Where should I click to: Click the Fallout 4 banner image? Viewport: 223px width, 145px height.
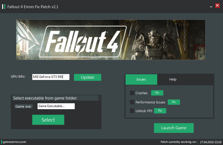pos(111,40)
